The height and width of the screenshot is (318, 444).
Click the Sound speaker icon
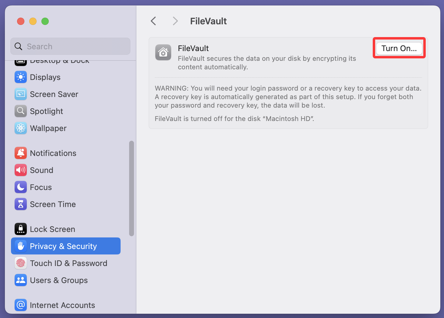point(21,170)
